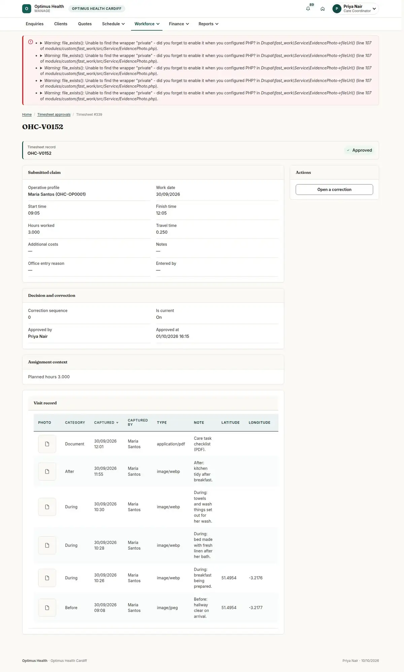Open the During photo file from 10:30

47,507
